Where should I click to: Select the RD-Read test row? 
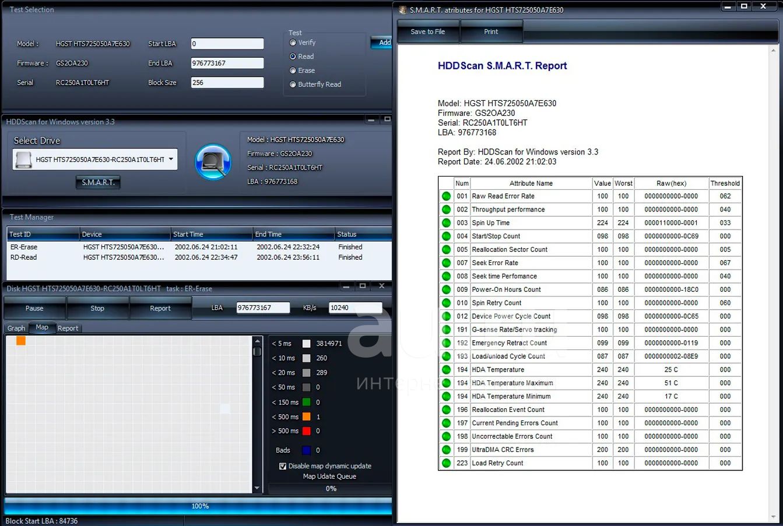click(199, 257)
